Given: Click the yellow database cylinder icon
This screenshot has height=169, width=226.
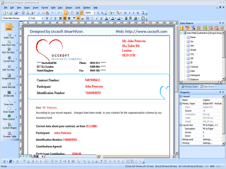Looking at the screenshot, I should 182,28.
